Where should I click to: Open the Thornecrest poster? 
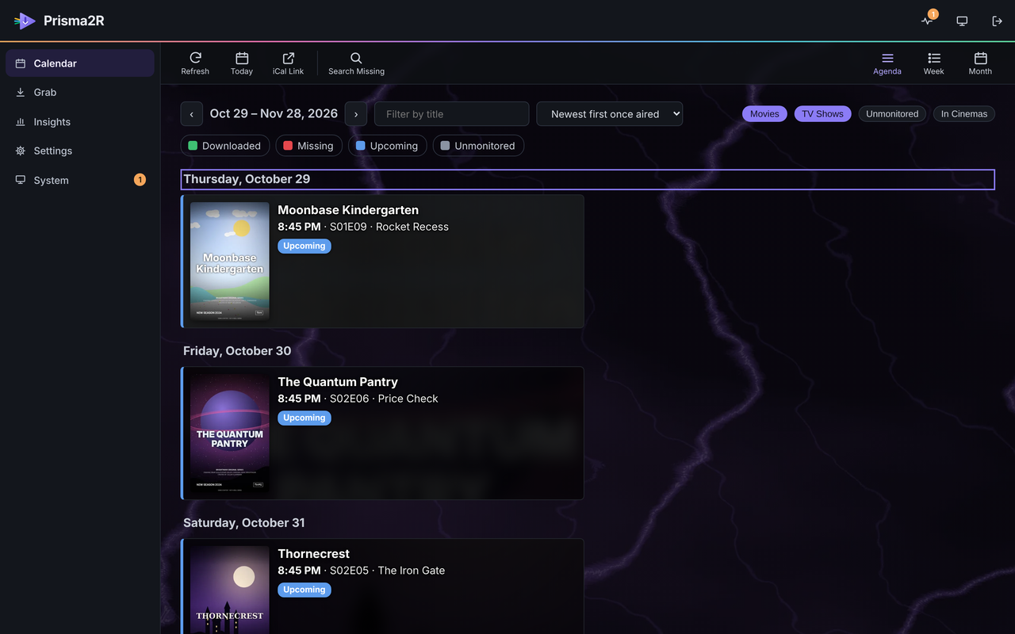pyautogui.click(x=230, y=590)
